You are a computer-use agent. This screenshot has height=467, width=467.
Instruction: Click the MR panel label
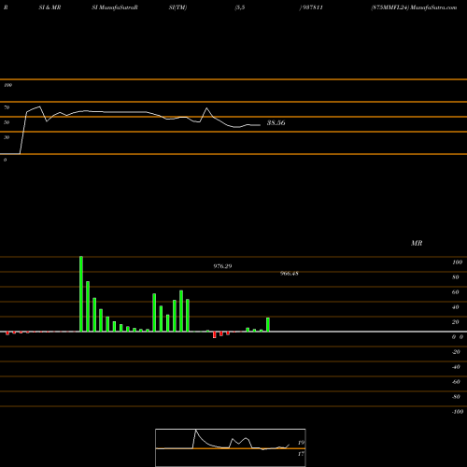pyautogui.click(x=417, y=243)
